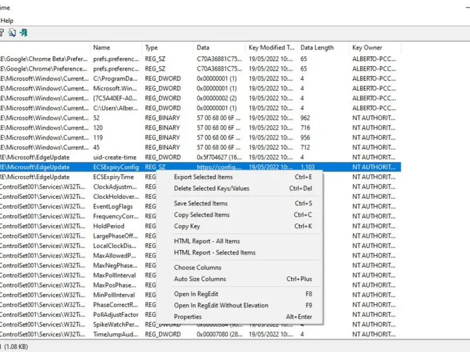Image resolution: width=470 pixels, height=352 pixels.
Task: Select the uid-create-time value row
Action: [x=200, y=157]
